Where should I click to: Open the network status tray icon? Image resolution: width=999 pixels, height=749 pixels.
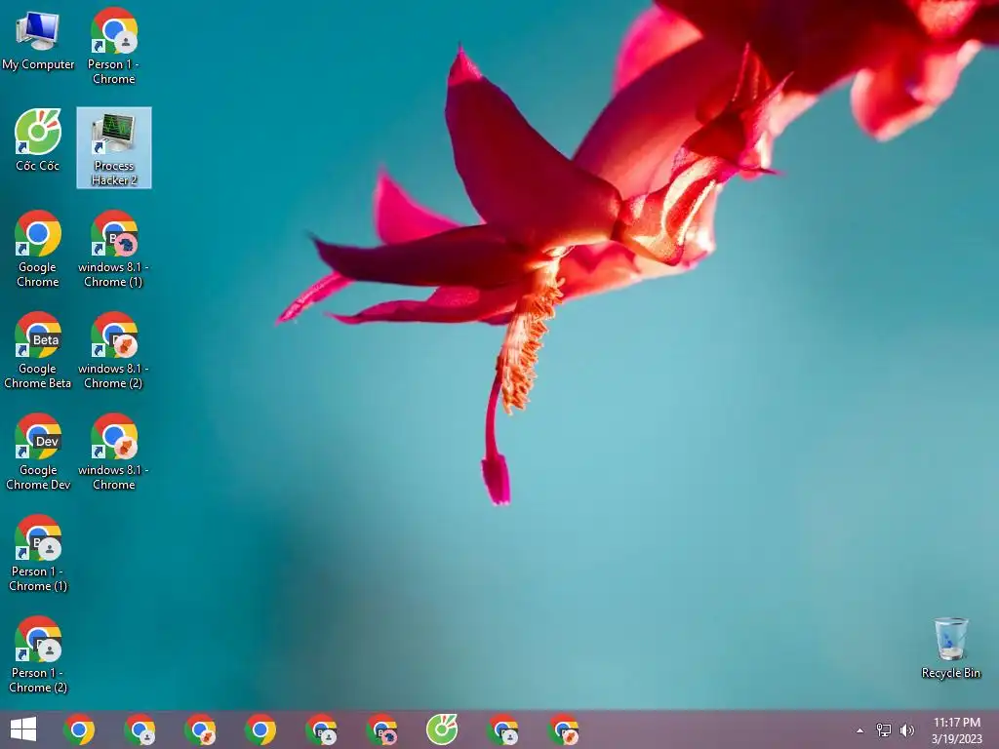pyautogui.click(x=884, y=729)
